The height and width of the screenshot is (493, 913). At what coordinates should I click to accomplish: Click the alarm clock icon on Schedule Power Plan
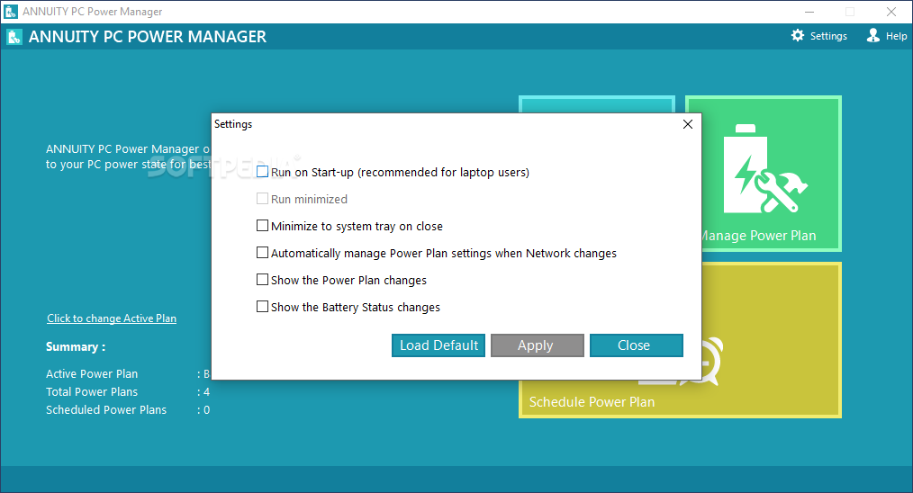(711, 362)
